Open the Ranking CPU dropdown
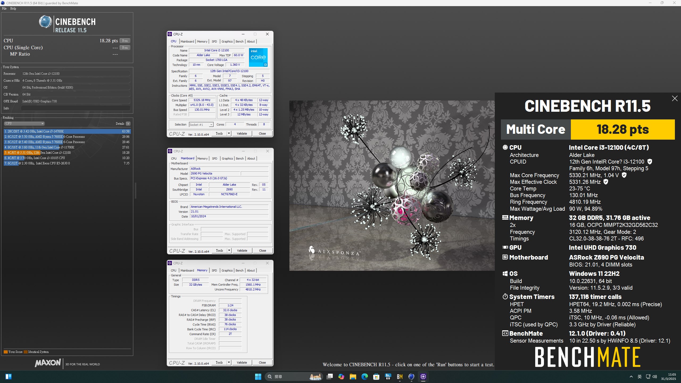Image resolution: width=681 pixels, height=383 pixels. coord(24,123)
